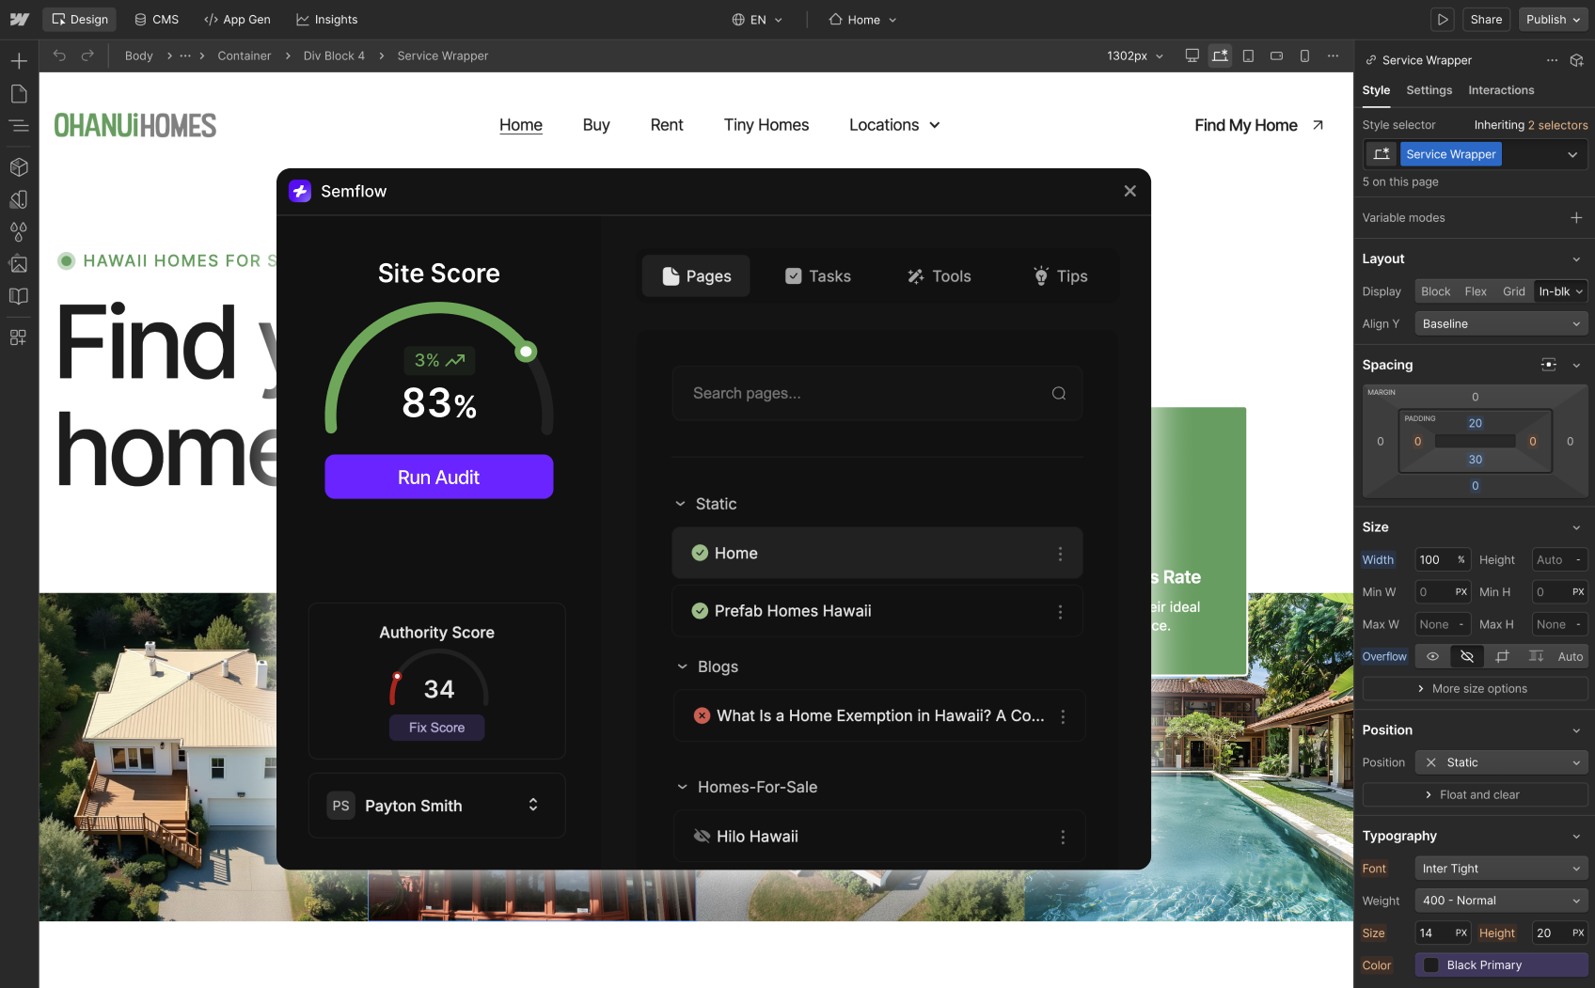Click the Site Score gauge handle

pos(527,352)
